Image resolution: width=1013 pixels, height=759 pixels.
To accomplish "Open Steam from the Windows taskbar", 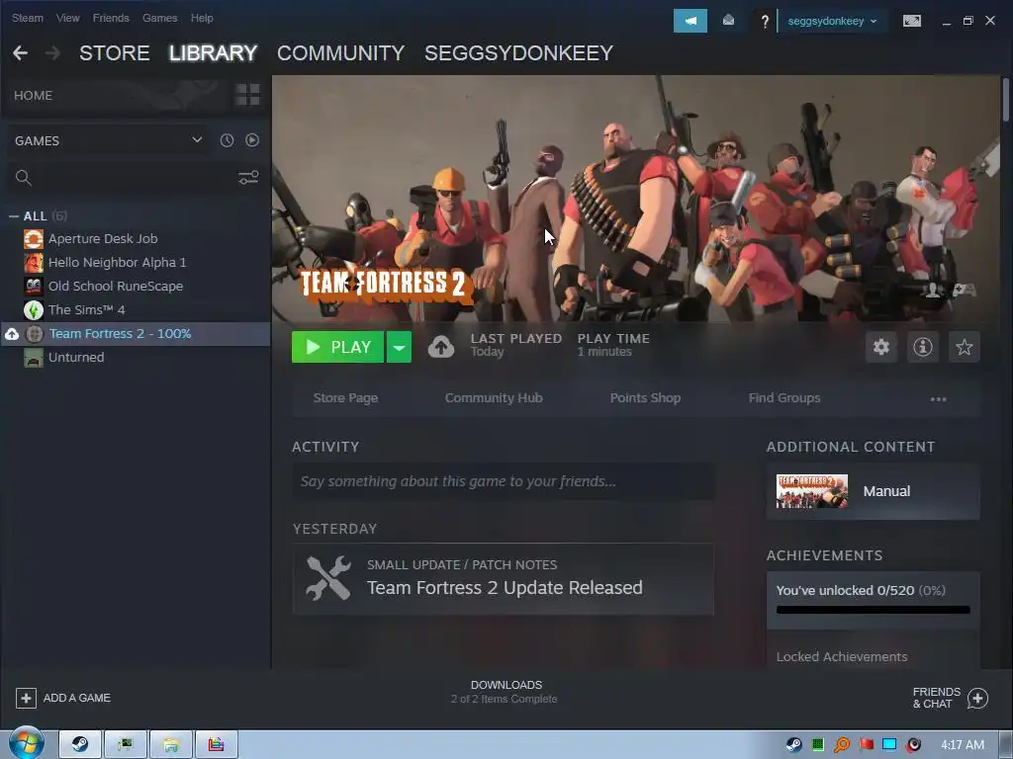I will tap(80, 745).
